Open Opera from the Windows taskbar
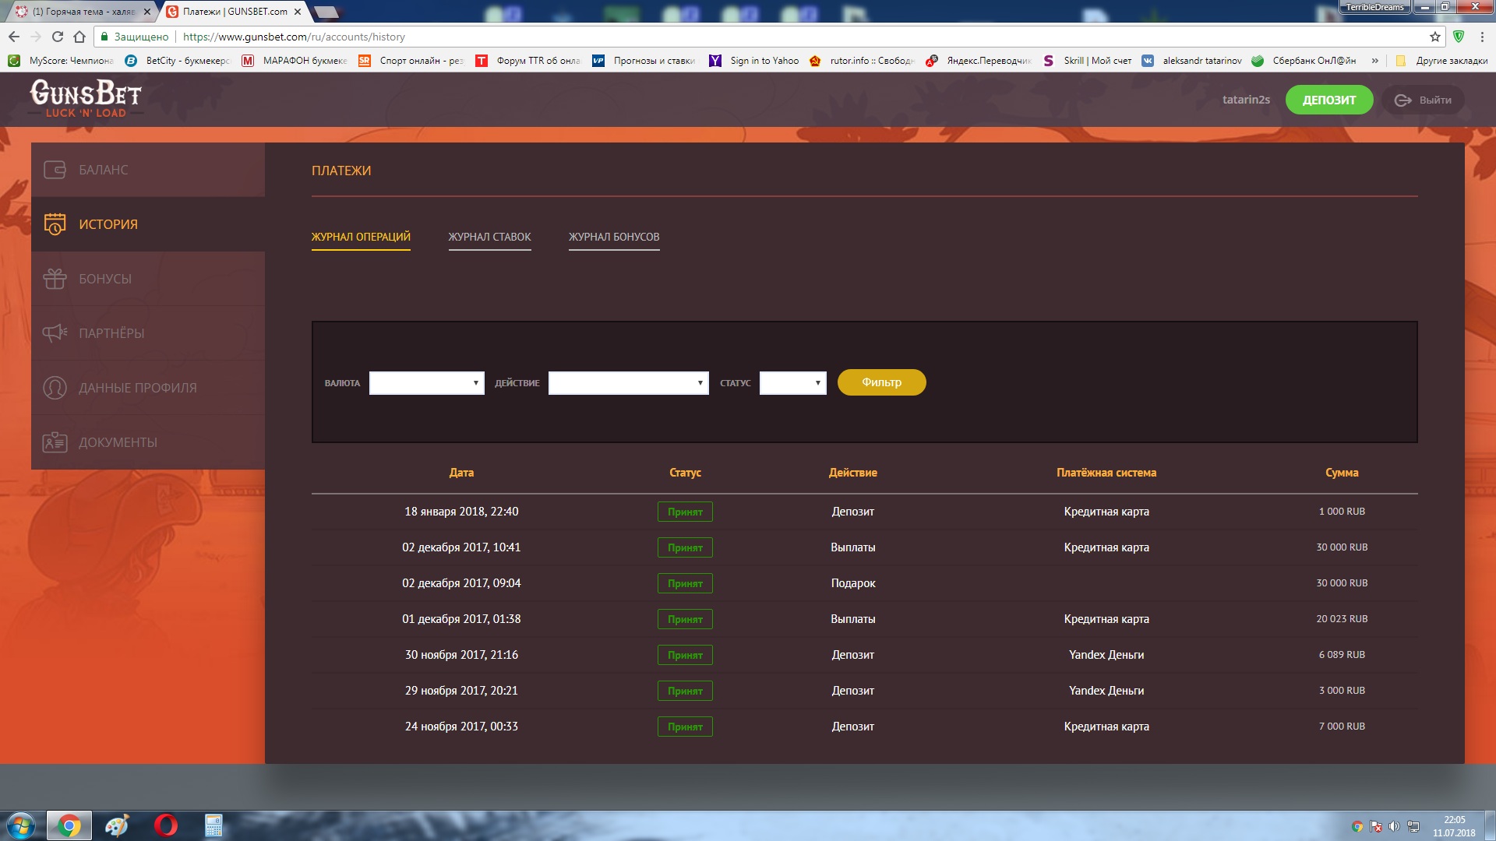This screenshot has height=841, width=1496. tap(165, 825)
